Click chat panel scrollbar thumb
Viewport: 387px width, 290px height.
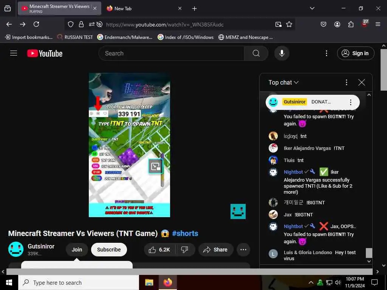[369, 253]
